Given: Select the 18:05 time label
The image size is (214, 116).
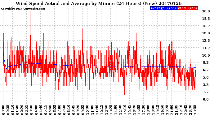Looking at the screenshot, I should coord(148,110).
